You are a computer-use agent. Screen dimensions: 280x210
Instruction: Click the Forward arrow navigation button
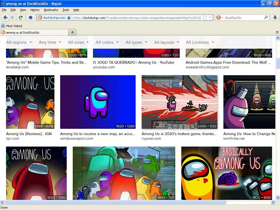pyautogui.click(x=12, y=17)
